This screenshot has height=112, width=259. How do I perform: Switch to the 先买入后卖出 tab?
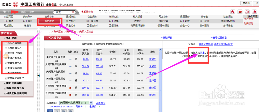(57, 38)
